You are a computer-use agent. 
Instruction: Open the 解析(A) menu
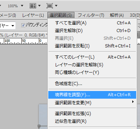pyautogui.click(x=117, y=15)
